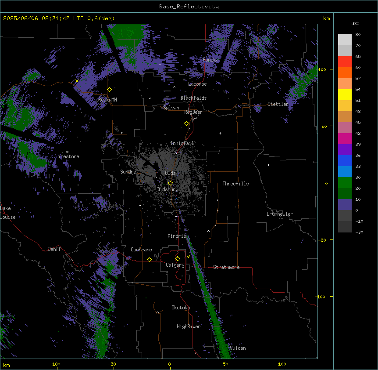Click the Sundre map label
This screenshot has width=378, height=370.
pyautogui.click(x=128, y=172)
